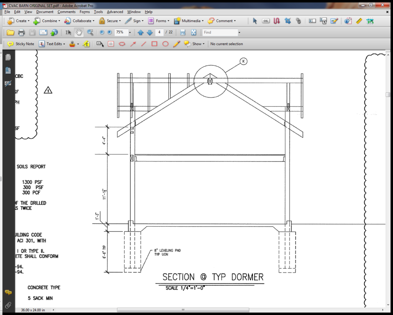Open the Edit menu

(x=17, y=12)
